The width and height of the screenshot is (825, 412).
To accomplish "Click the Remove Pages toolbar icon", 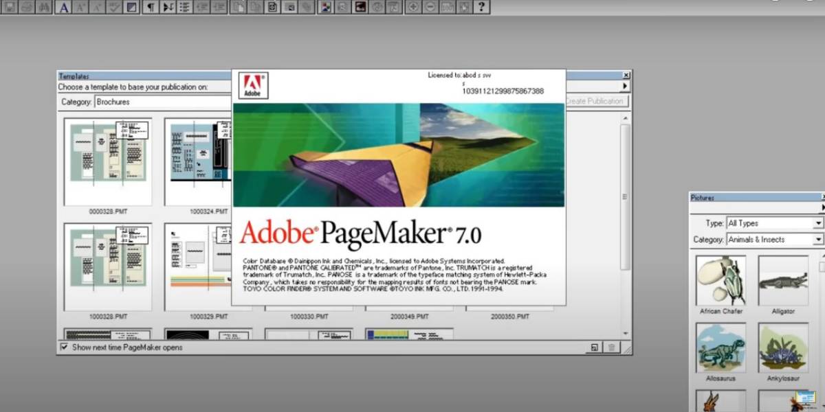I will click(x=254, y=8).
